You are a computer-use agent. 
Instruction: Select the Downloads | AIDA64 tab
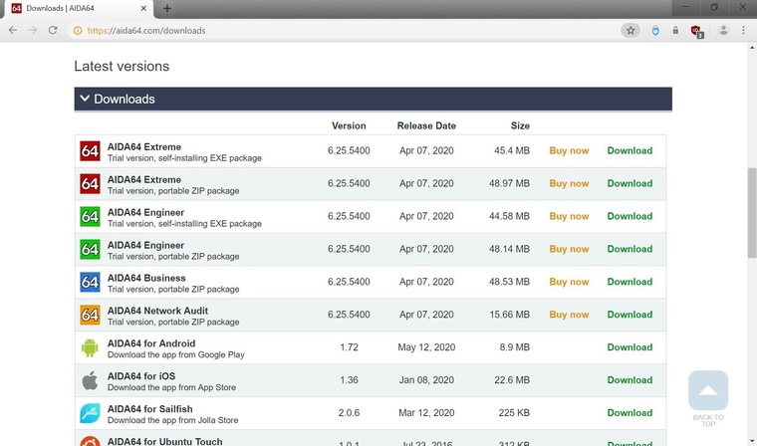78,9
